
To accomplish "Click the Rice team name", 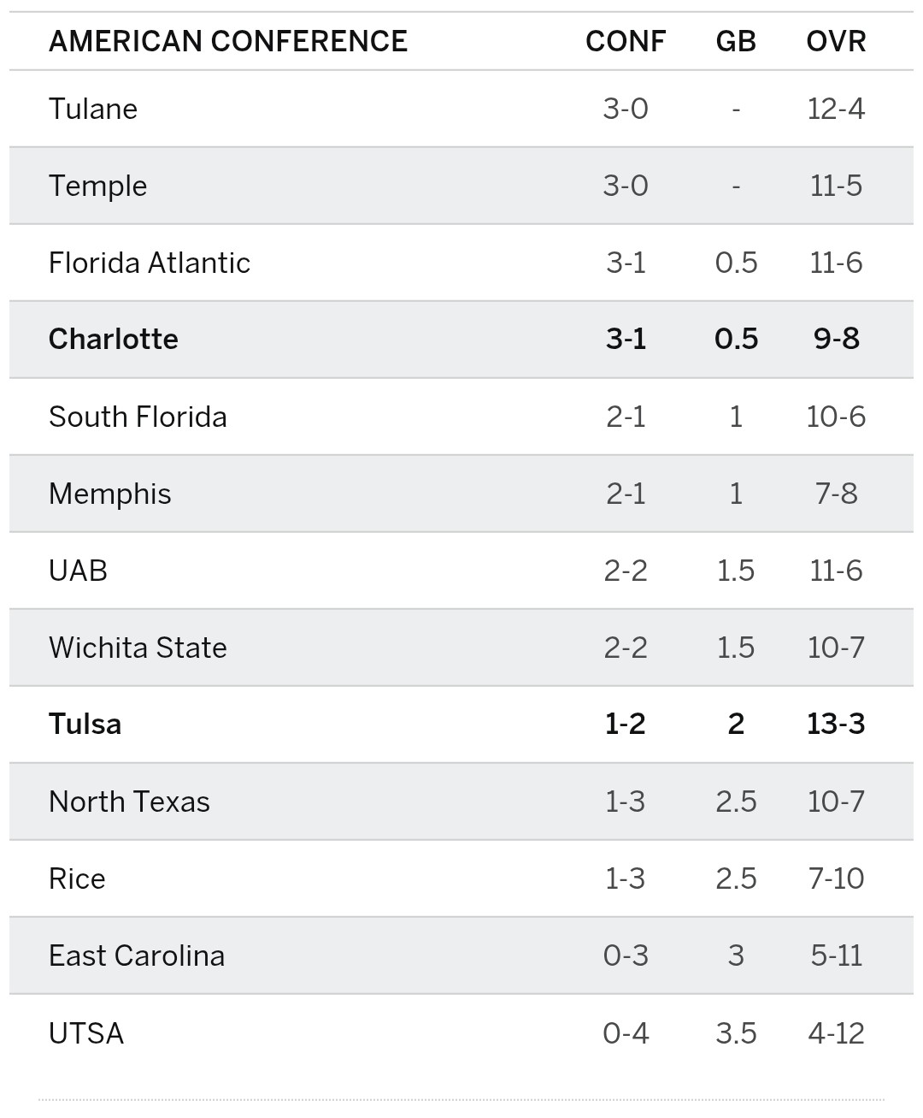I will [77, 878].
